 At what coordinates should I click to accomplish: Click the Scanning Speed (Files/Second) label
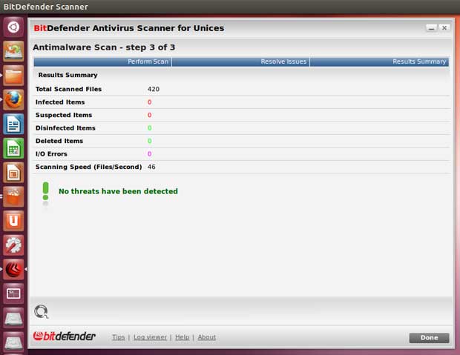88,167
